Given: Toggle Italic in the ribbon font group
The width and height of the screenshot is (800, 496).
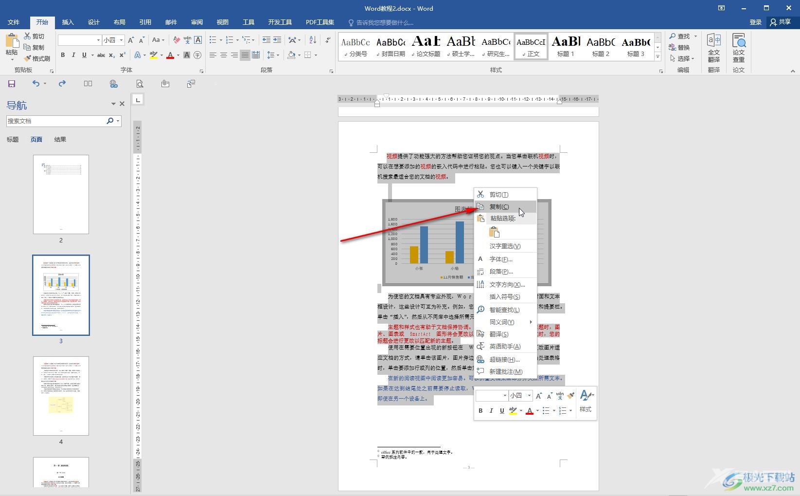Looking at the screenshot, I should click(73, 55).
